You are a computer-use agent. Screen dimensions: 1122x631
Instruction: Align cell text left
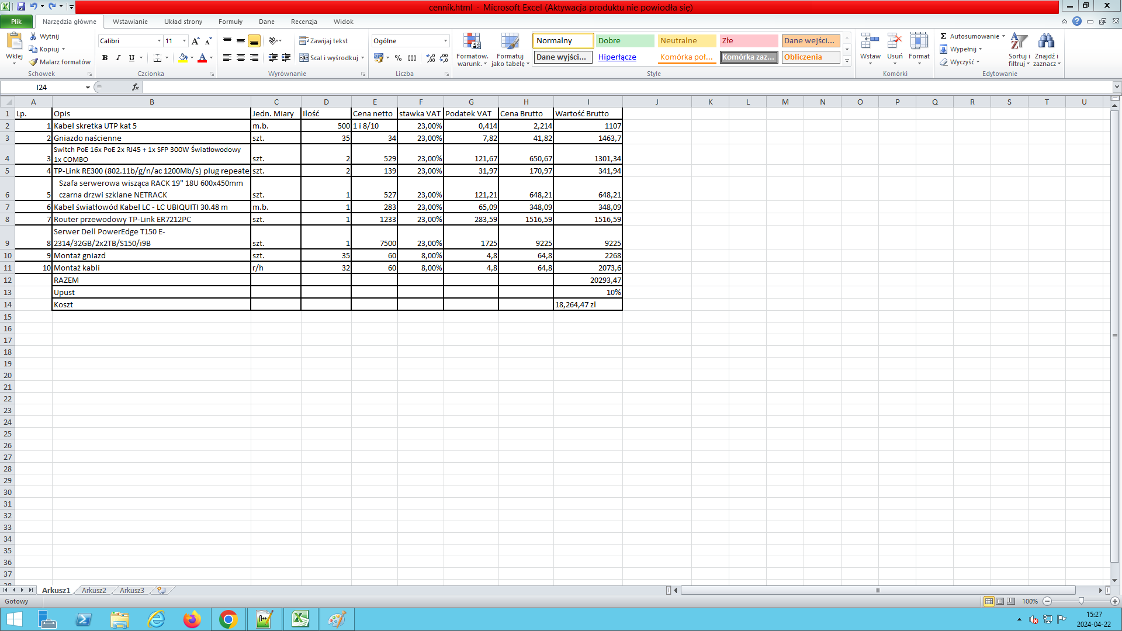click(227, 58)
